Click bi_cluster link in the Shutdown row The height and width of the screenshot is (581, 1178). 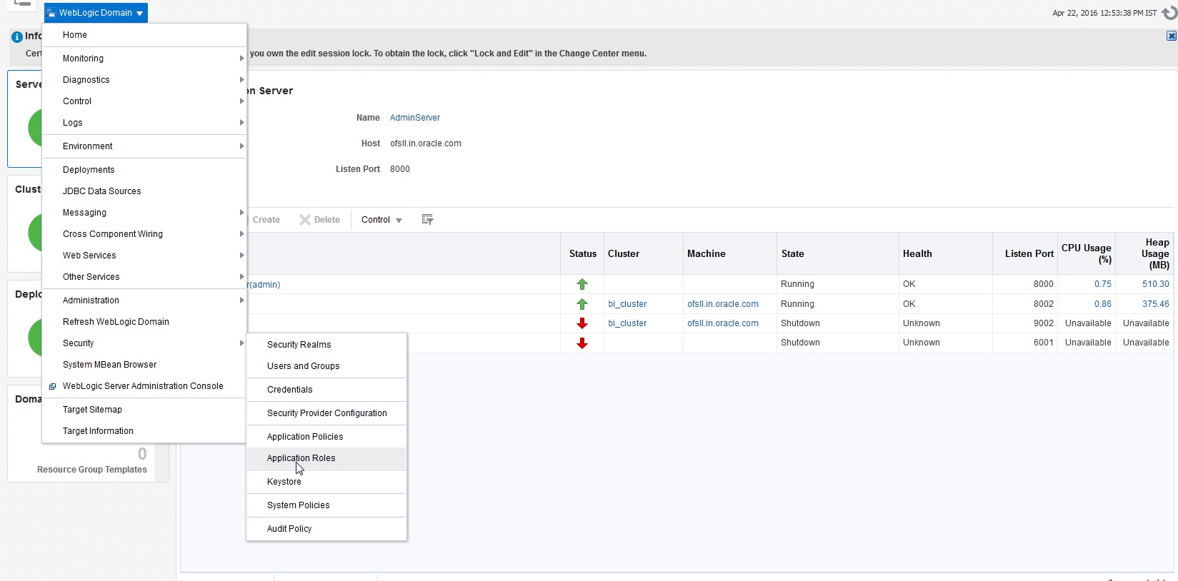627,323
